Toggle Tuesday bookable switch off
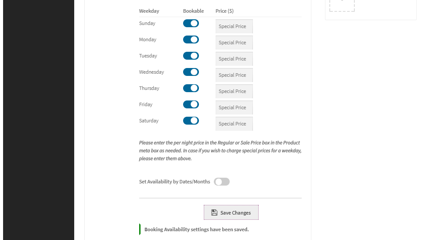The height and width of the screenshot is (240, 422). pyautogui.click(x=191, y=56)
